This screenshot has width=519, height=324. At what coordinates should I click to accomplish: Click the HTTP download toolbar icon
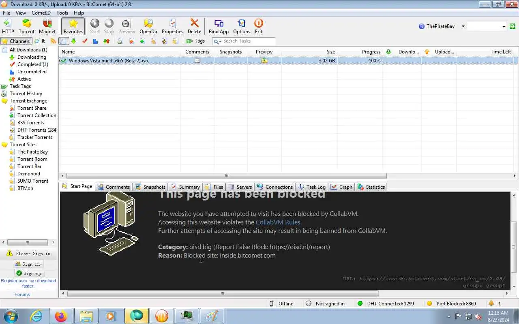tap(8, 26)
